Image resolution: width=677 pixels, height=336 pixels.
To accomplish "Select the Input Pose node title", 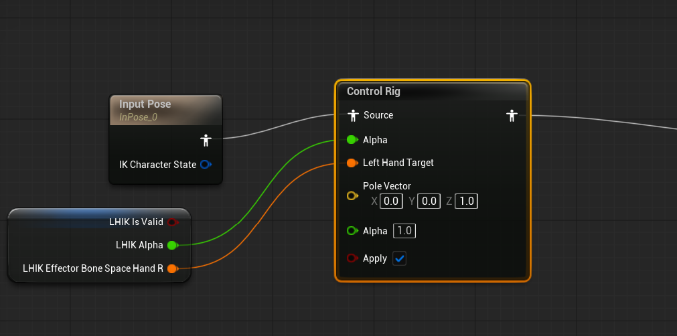I will (145, 104).
